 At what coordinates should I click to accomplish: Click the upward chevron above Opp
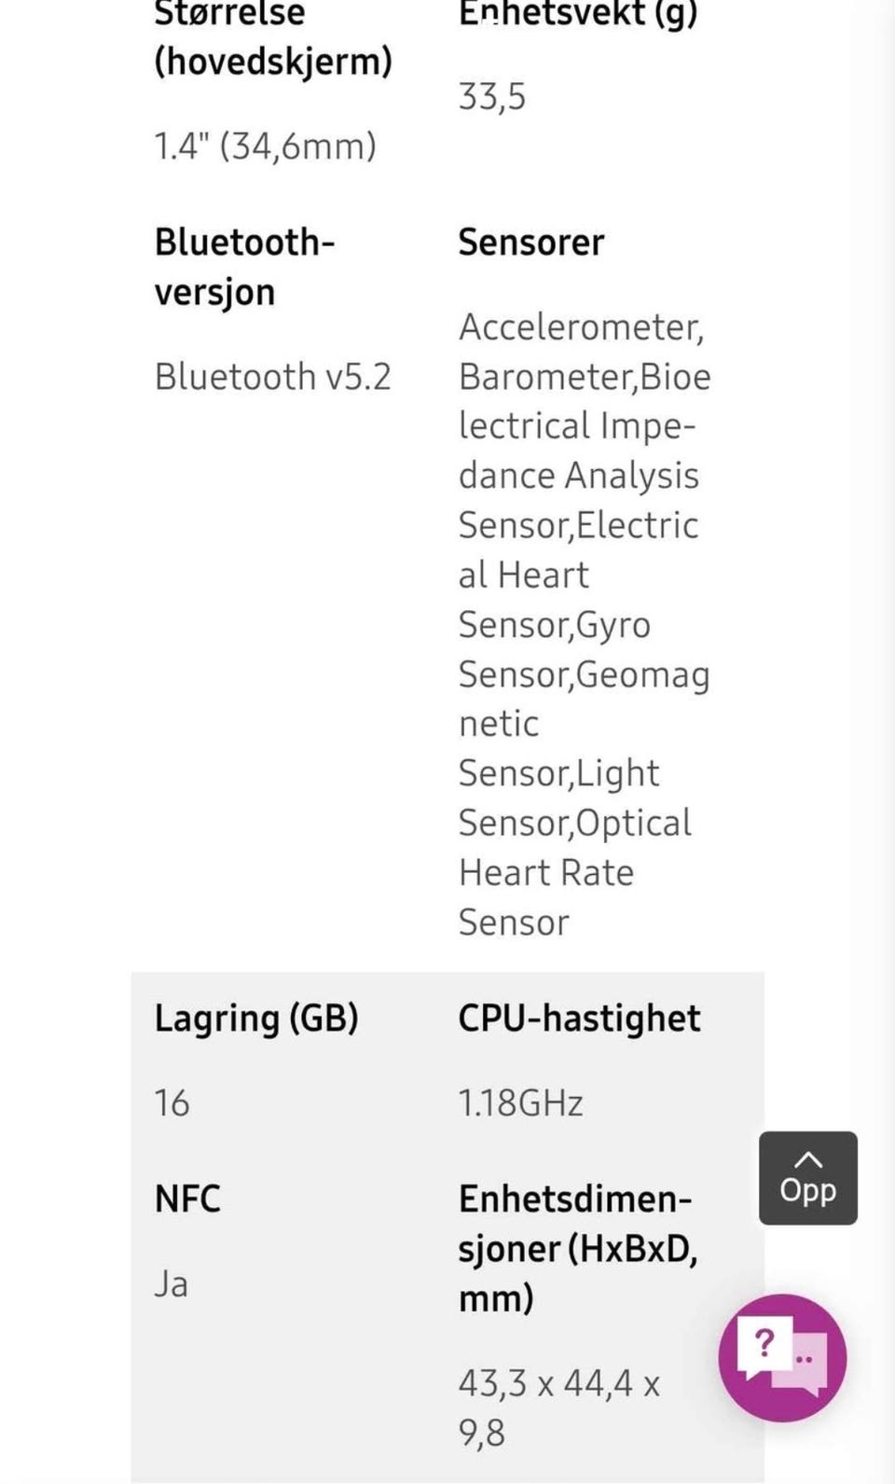pos(808,1159)
